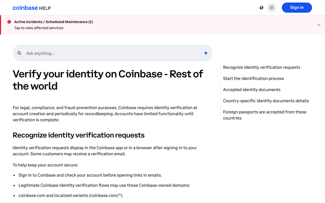Click bullet 'coinbase.com and localized variants'
This screenshot has width=325, height=203.
tap(71, 195)
